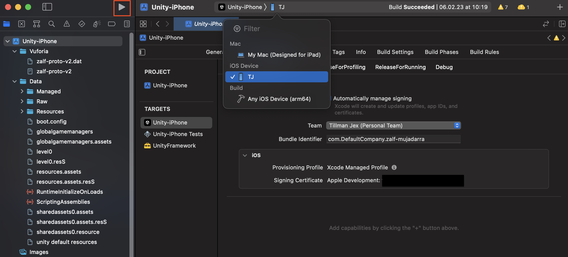This screenshot has width=568, height=257.
Task: Open the Unity-iPhone scheme selector
Action: pyautogui.click(x=241, y=7)
